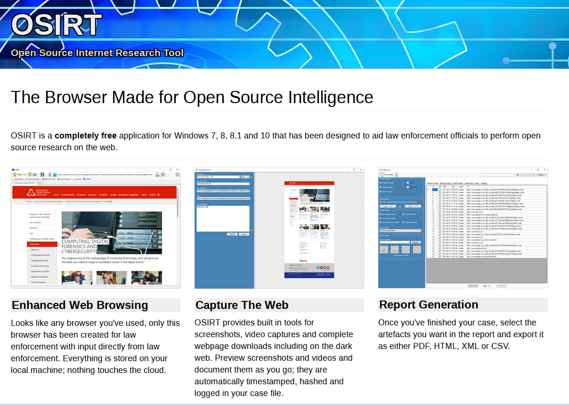This screenshot has height=405, width=569.
Task: Click the camera screenshot capture icon
Action: tap(36, 174)
